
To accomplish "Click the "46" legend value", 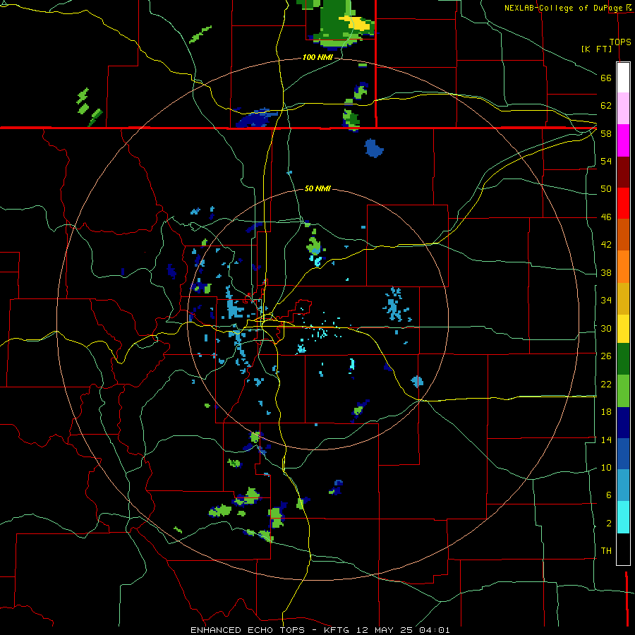I will click(606, 217).
